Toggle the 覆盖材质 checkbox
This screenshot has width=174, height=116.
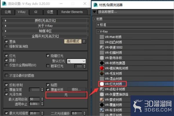[48, 90]
